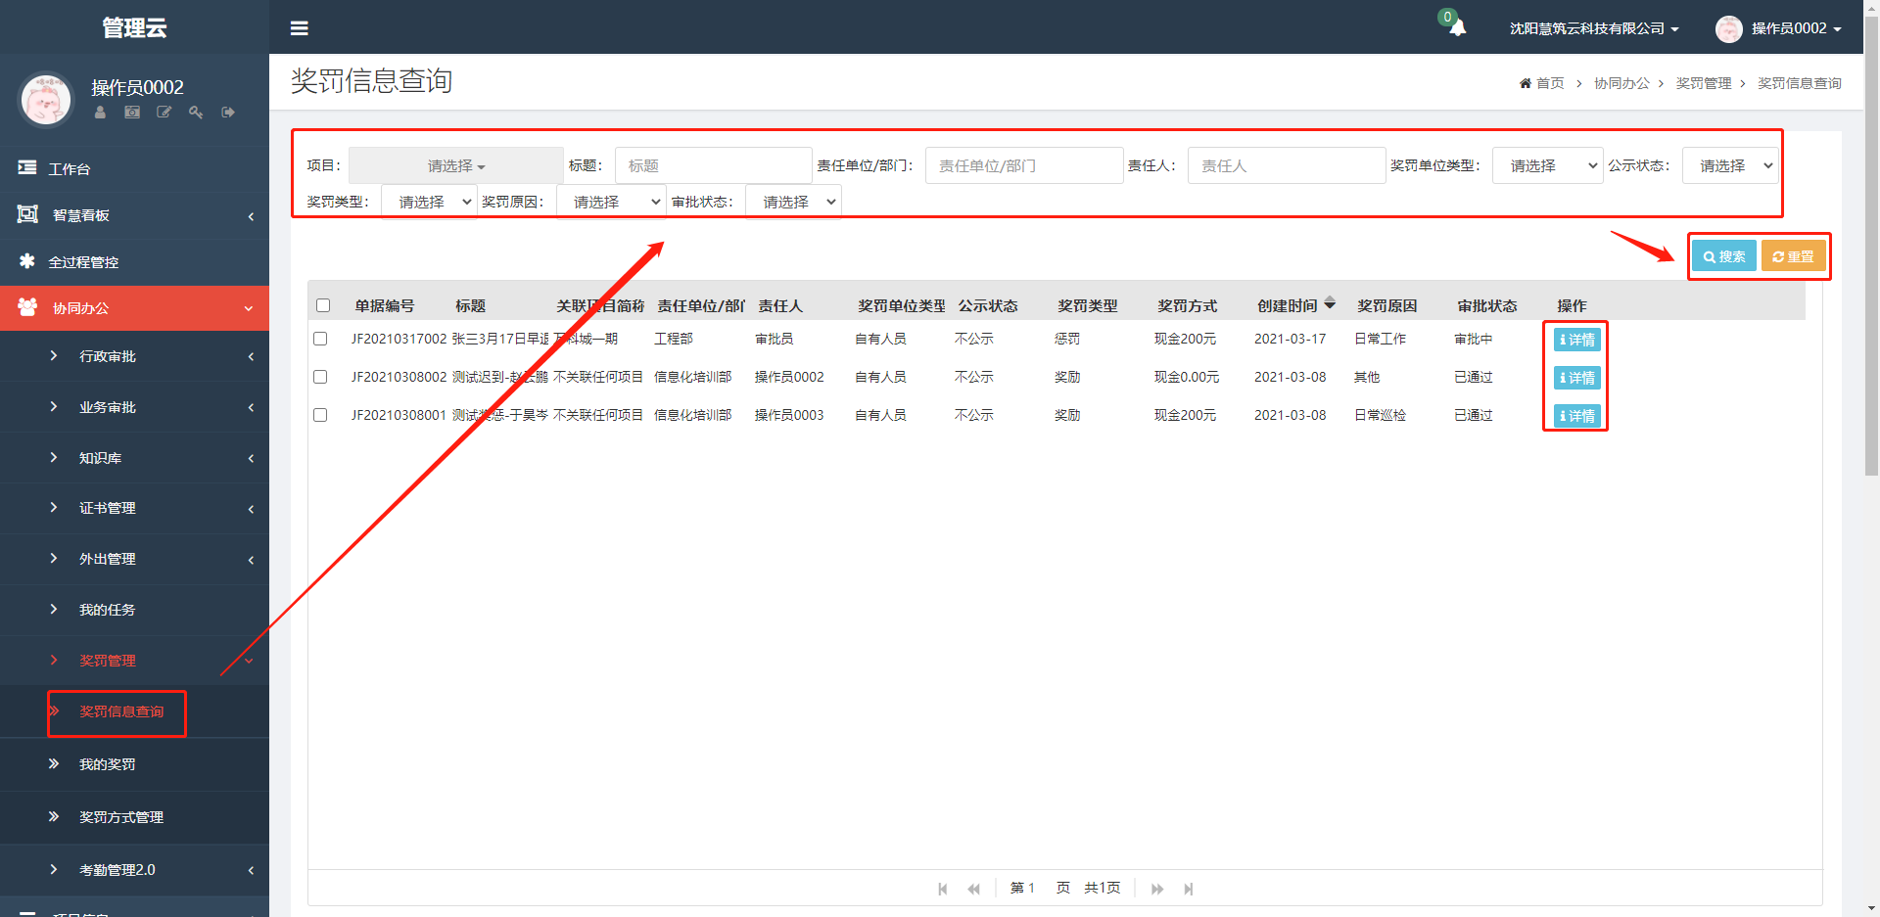
Task: Open the 公示状态 dropdown
Action: point(1730,165)
